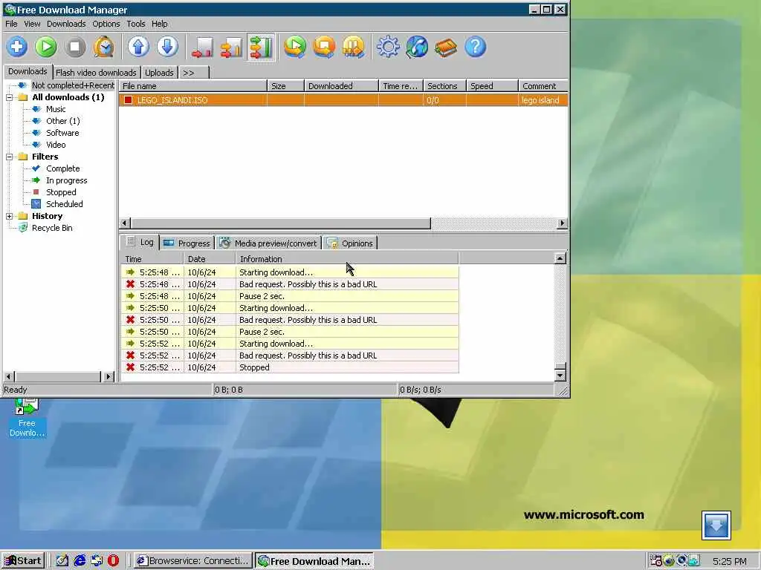Click the globe with phone dial icon

[417, 47]
